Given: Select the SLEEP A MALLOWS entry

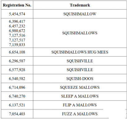Looking at the screenshot, I should [80, 96].
